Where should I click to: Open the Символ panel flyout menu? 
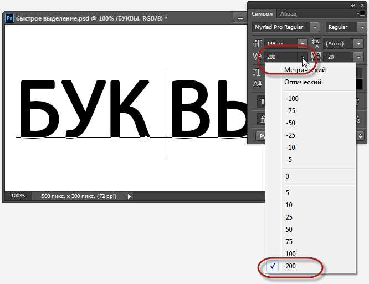point(361,14)
